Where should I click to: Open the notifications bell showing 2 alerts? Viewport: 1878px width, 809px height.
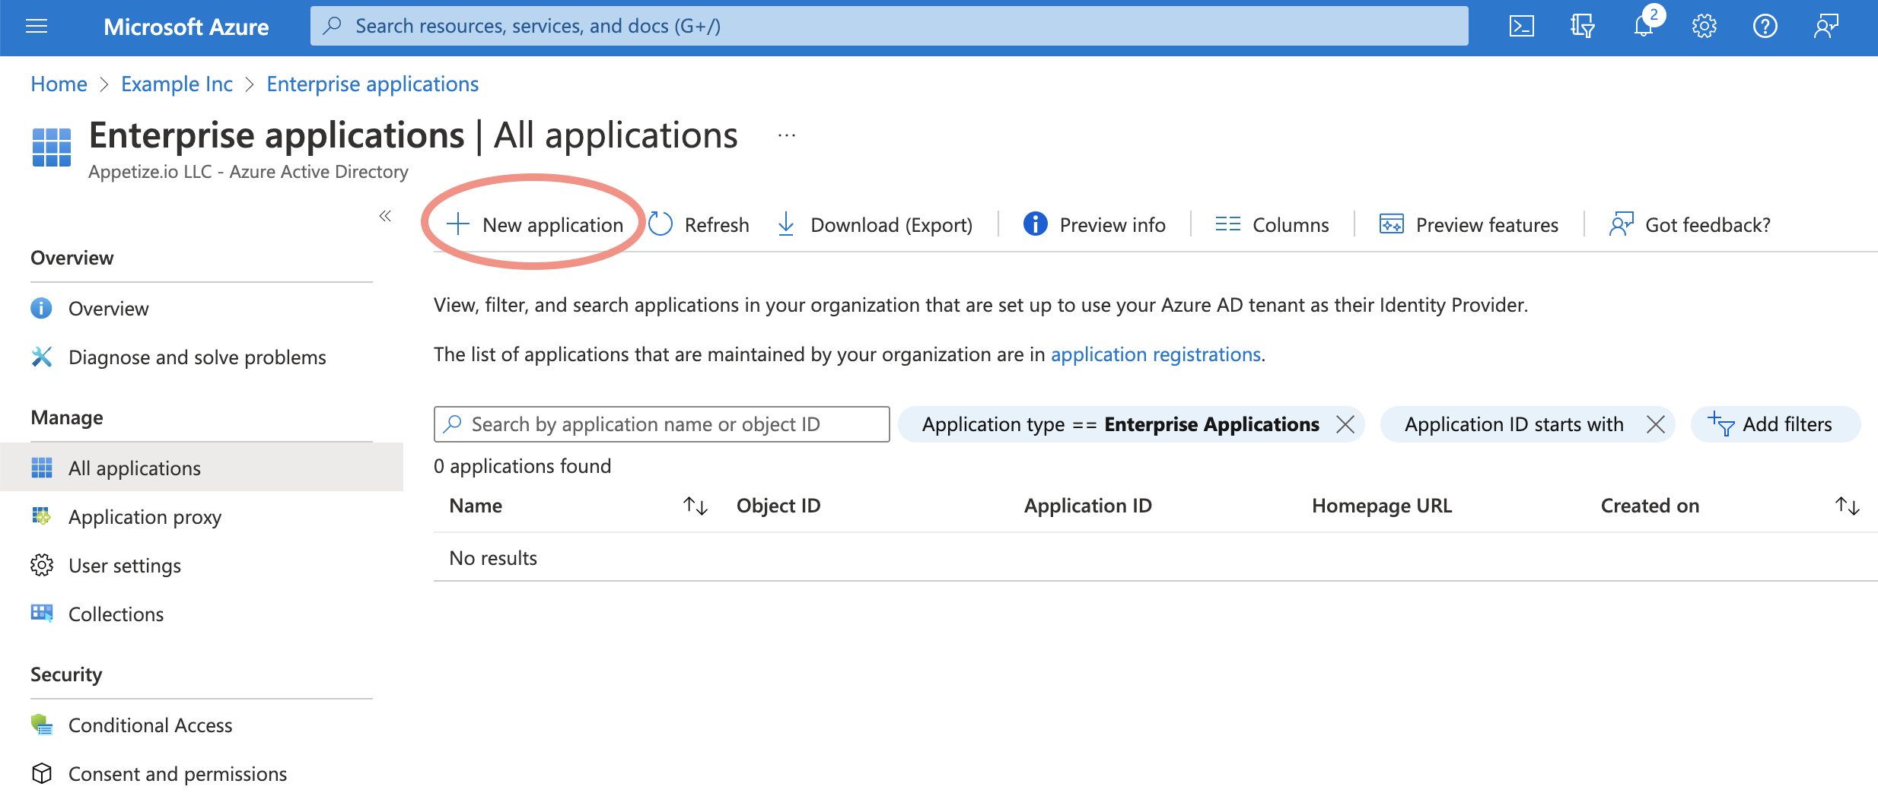[1643, 25]
